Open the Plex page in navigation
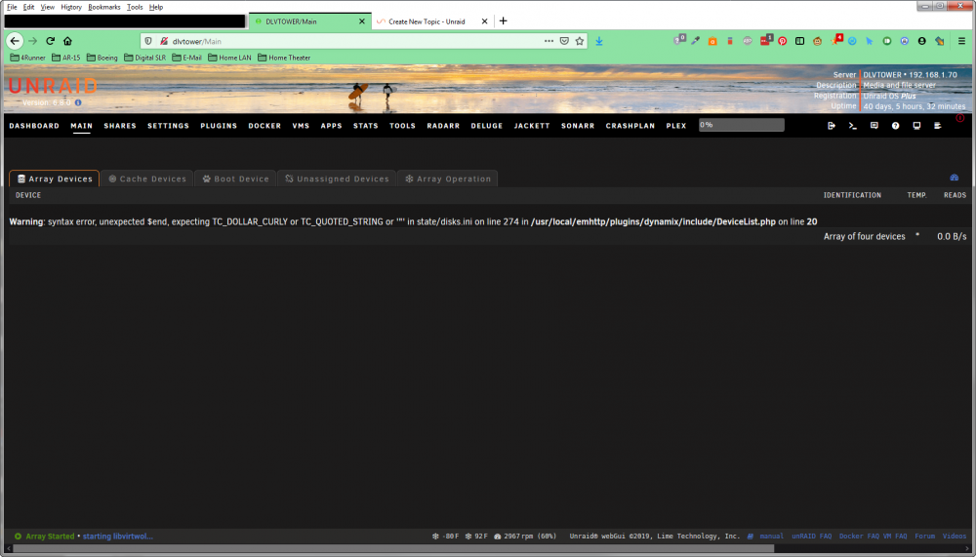976x557 pixels. (x=676, y=126)
